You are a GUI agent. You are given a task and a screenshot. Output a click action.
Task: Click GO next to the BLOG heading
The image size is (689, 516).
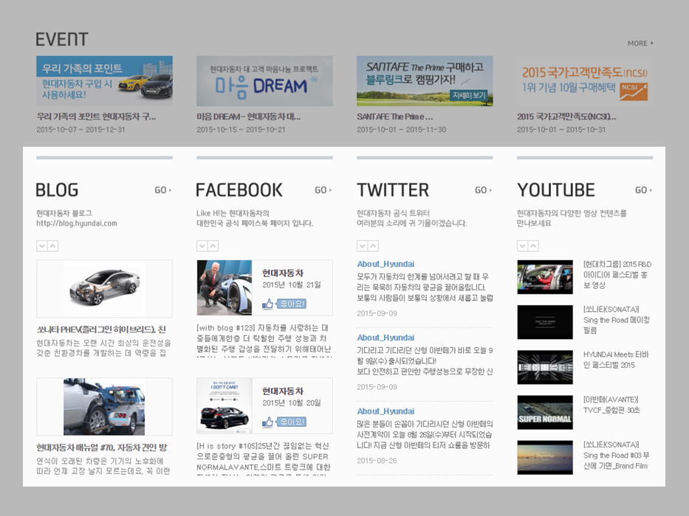tap(162, 190)
